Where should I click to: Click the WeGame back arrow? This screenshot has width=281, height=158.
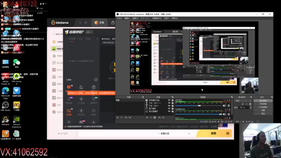(80, 23)
